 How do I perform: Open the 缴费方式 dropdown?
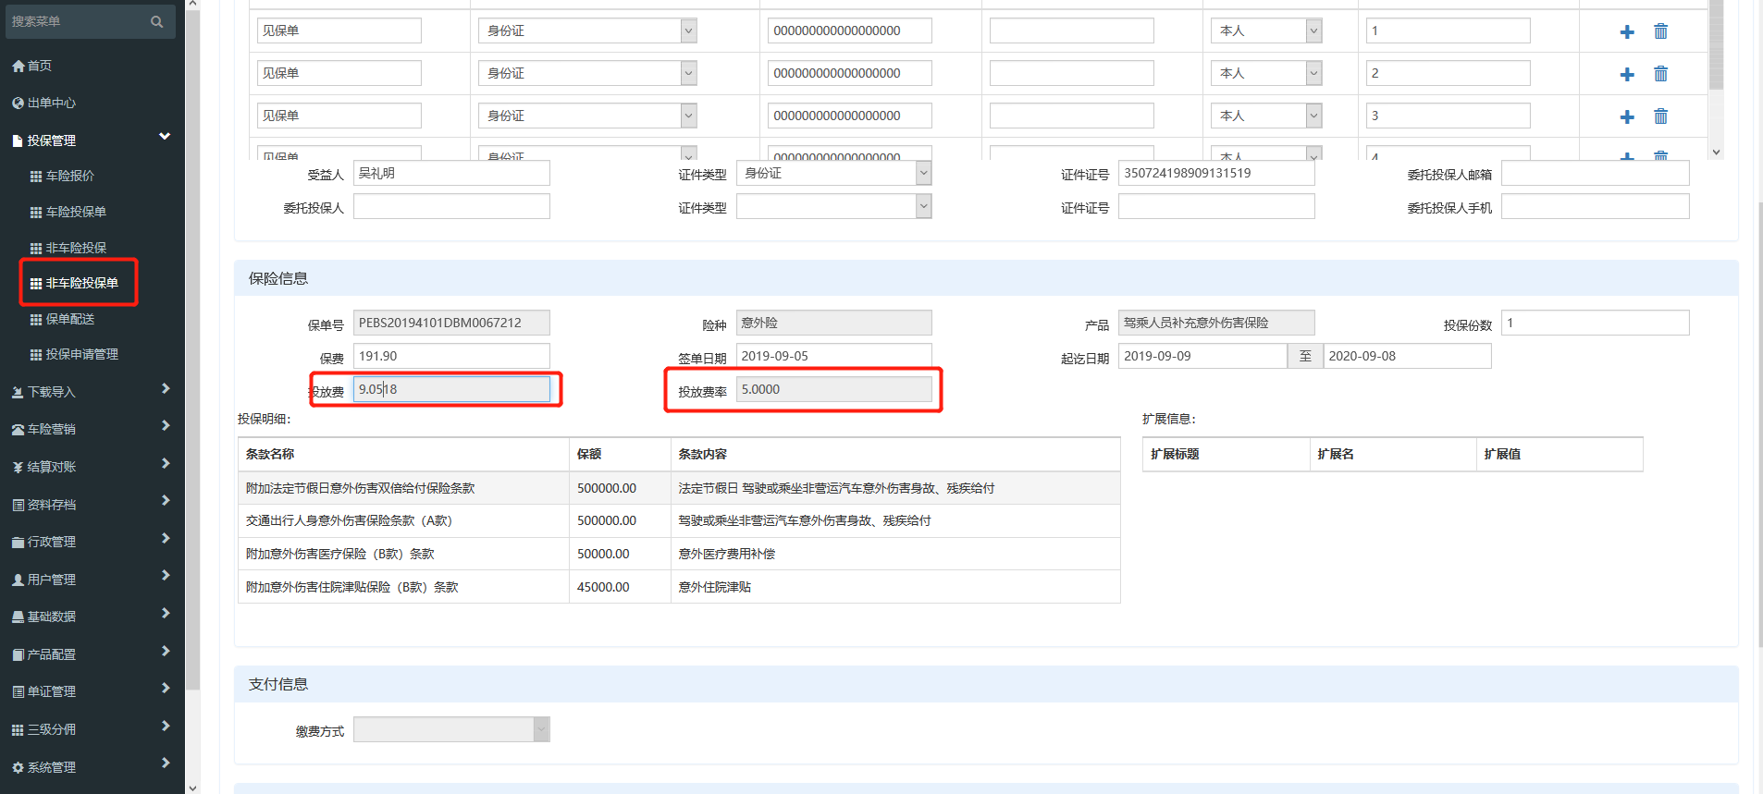click(x=451, y=729)
